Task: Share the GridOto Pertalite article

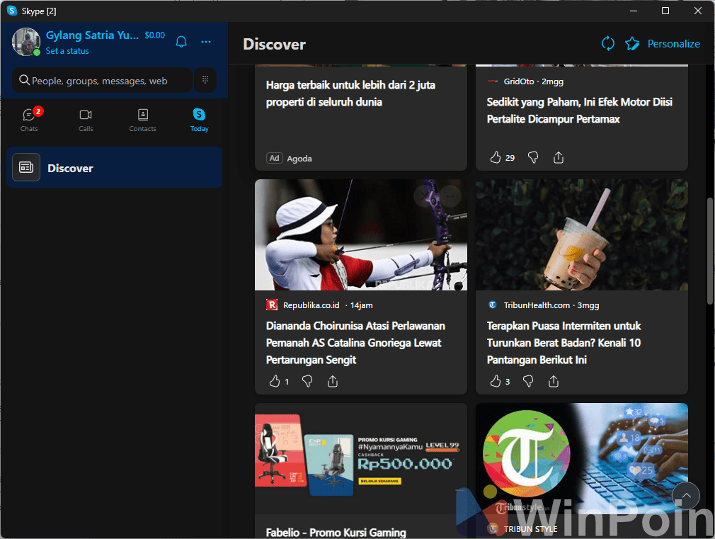Action: pyautogui.click(x=559, y=158)
